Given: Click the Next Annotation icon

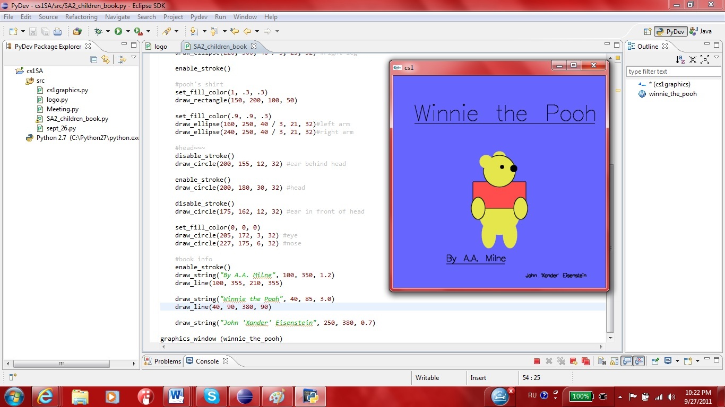Looking at the screenshot, I should pyautogui.click(x=194, y=31).
